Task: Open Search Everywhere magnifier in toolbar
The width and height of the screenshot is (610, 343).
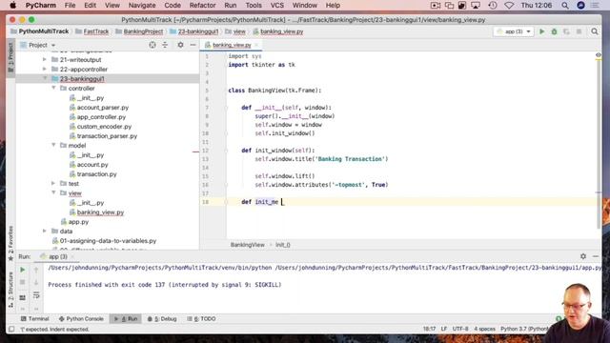Action: [595, 31]
